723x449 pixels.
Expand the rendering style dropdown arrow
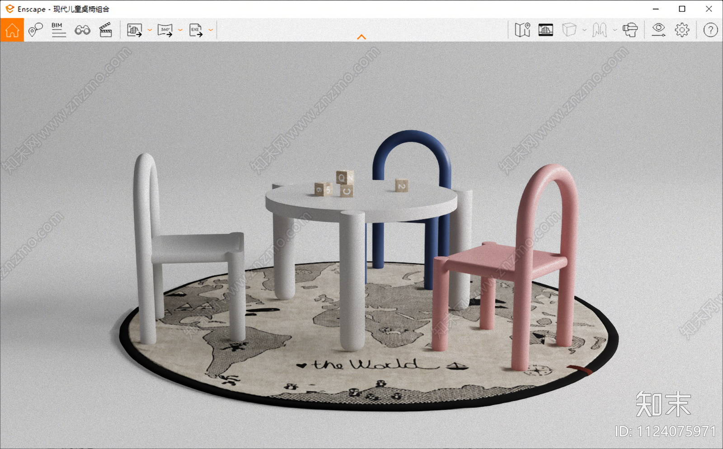point(615,30)
